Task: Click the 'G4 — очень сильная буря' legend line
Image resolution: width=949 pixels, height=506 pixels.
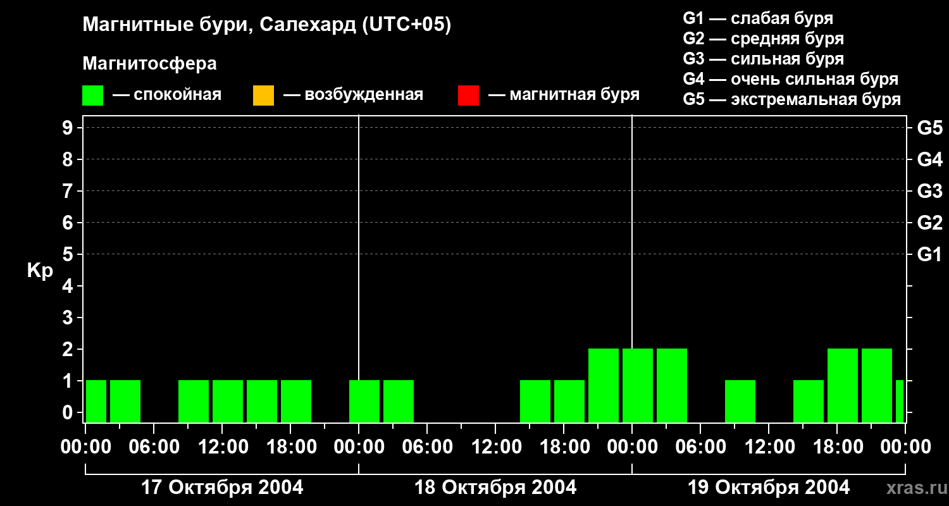Action: (x=790, y=79)
